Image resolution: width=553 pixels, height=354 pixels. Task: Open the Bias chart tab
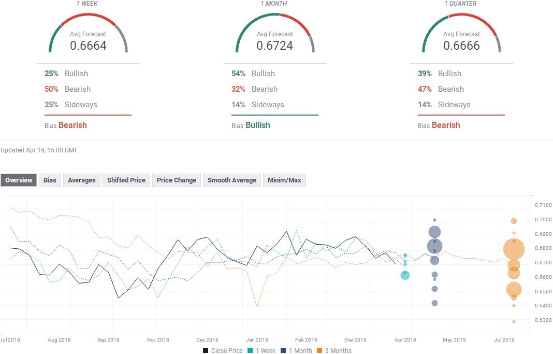coord(50,180)
